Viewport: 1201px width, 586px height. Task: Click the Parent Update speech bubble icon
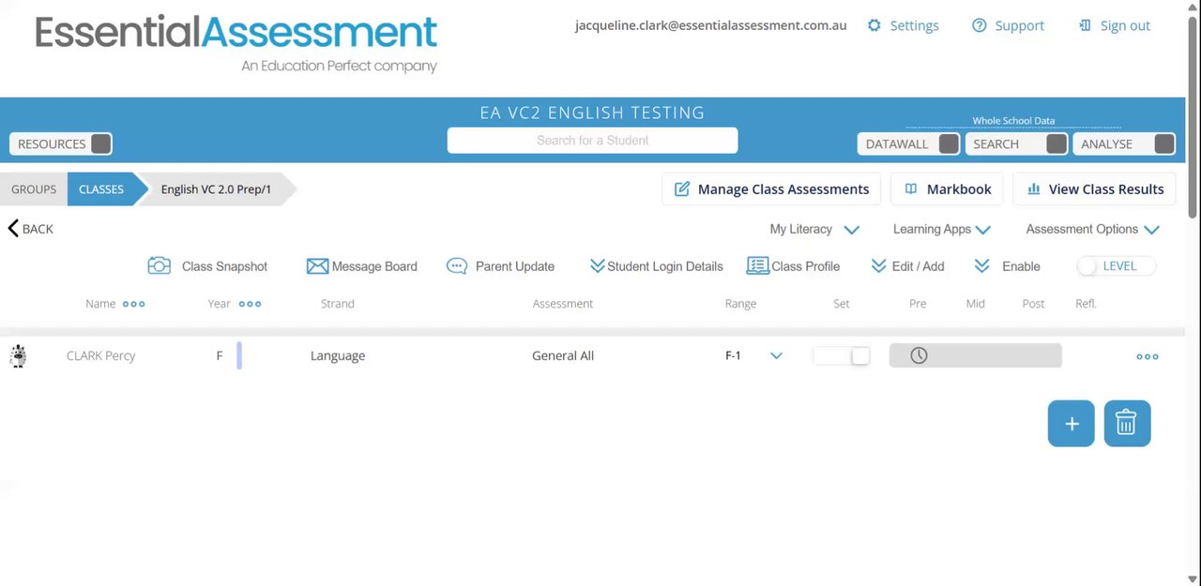(457, 266)
